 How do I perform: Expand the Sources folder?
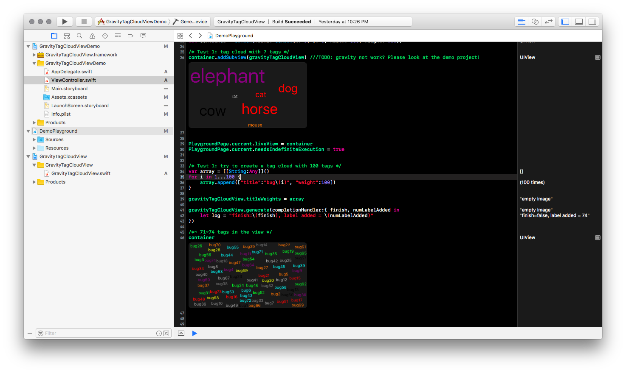click(x=34, y=139)
